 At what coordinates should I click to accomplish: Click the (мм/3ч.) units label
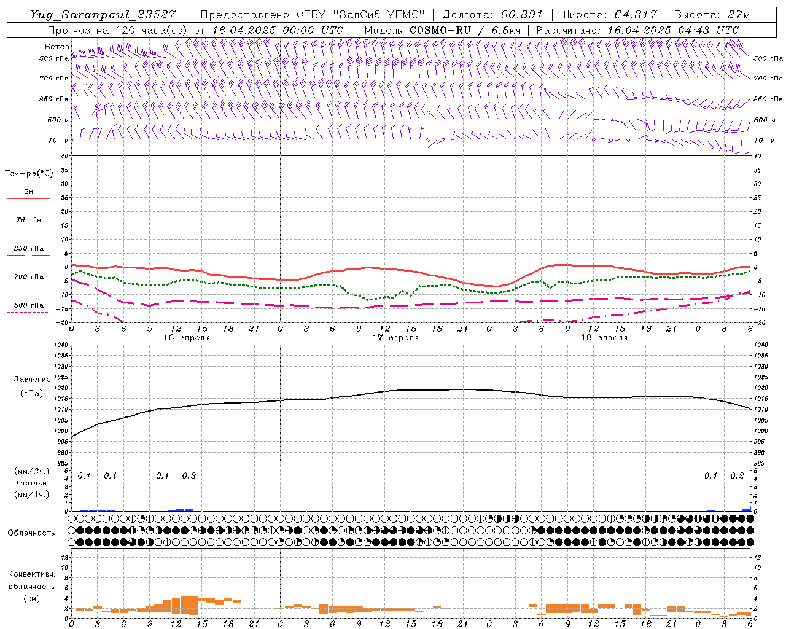(31, 471)
